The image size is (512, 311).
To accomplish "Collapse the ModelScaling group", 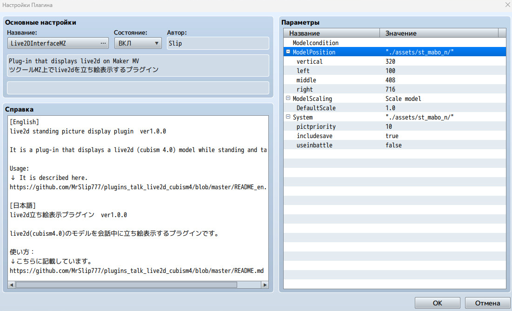I will pyautogui.click(x=288, y=99).
